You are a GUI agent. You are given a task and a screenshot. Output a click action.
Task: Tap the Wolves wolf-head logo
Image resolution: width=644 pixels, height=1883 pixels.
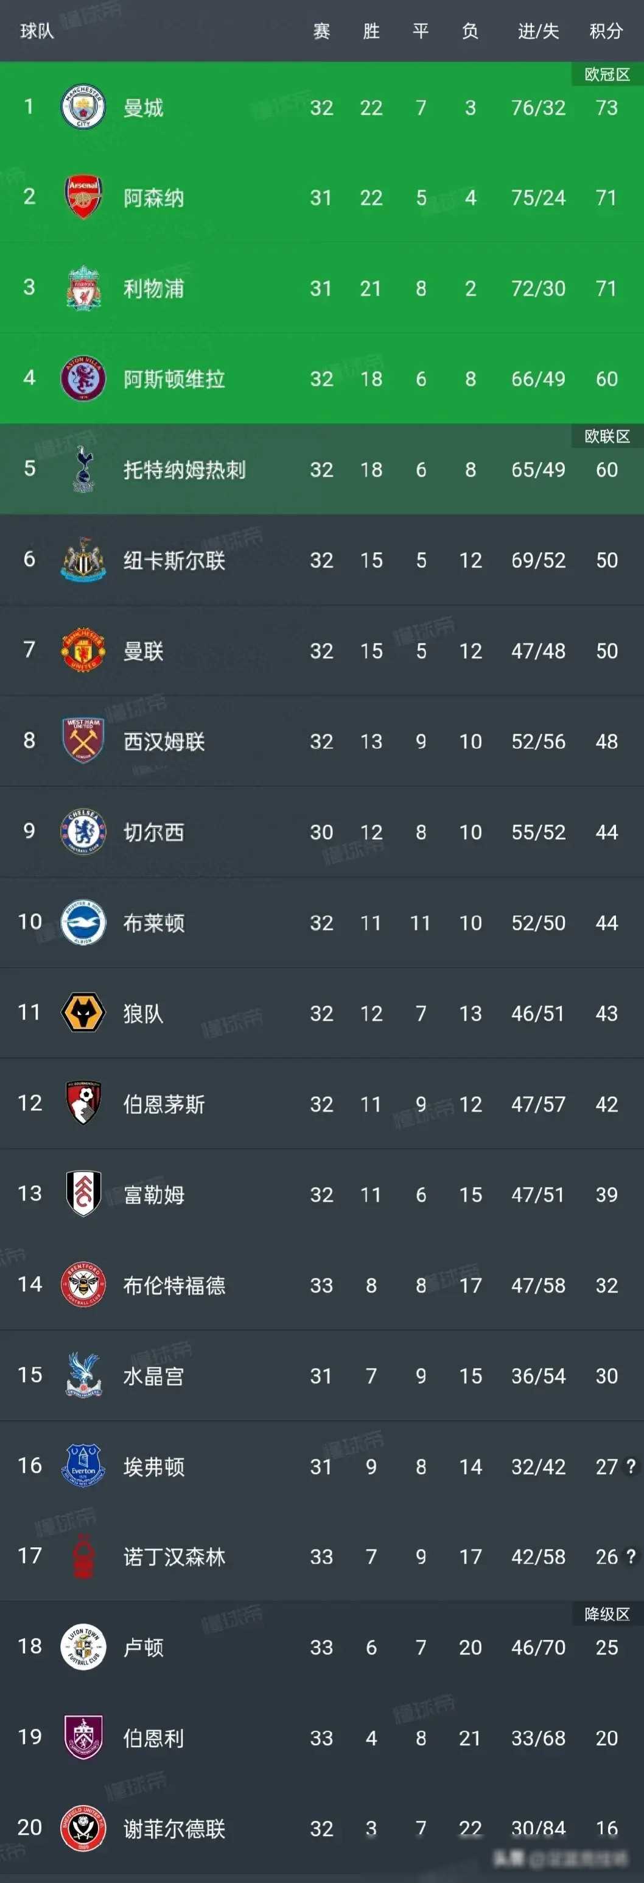(x=83, y=1013)
